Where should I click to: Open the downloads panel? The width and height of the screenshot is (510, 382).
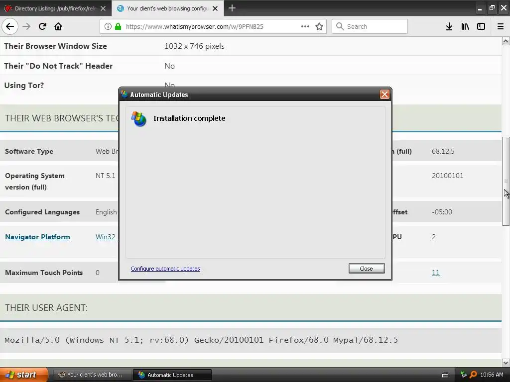pos(449,26)
